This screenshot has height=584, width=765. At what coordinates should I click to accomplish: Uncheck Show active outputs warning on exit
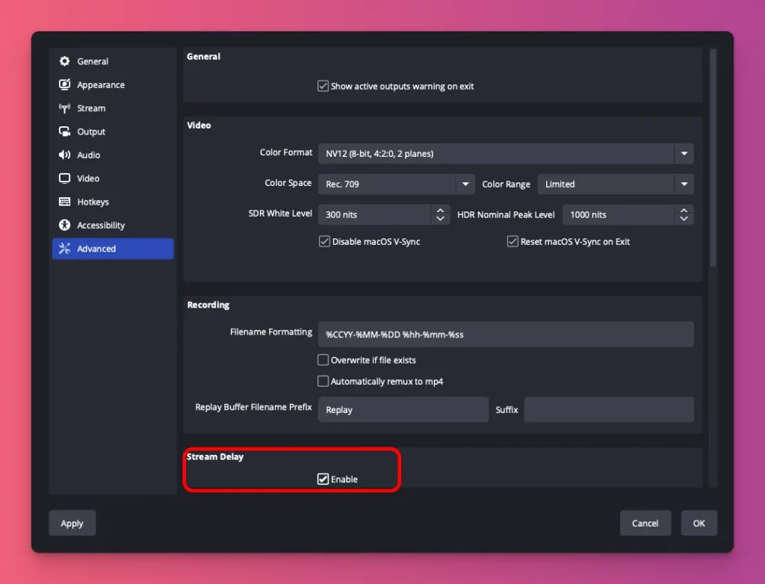tap(323, 86)
